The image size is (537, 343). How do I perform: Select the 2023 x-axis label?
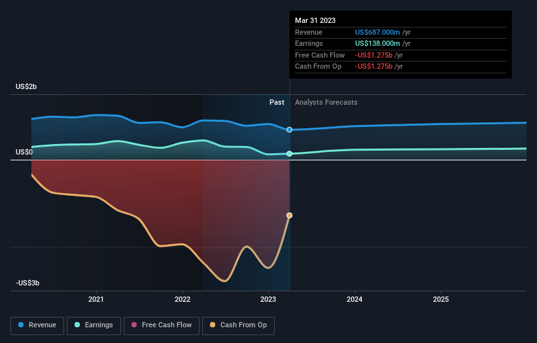[268, 300]
